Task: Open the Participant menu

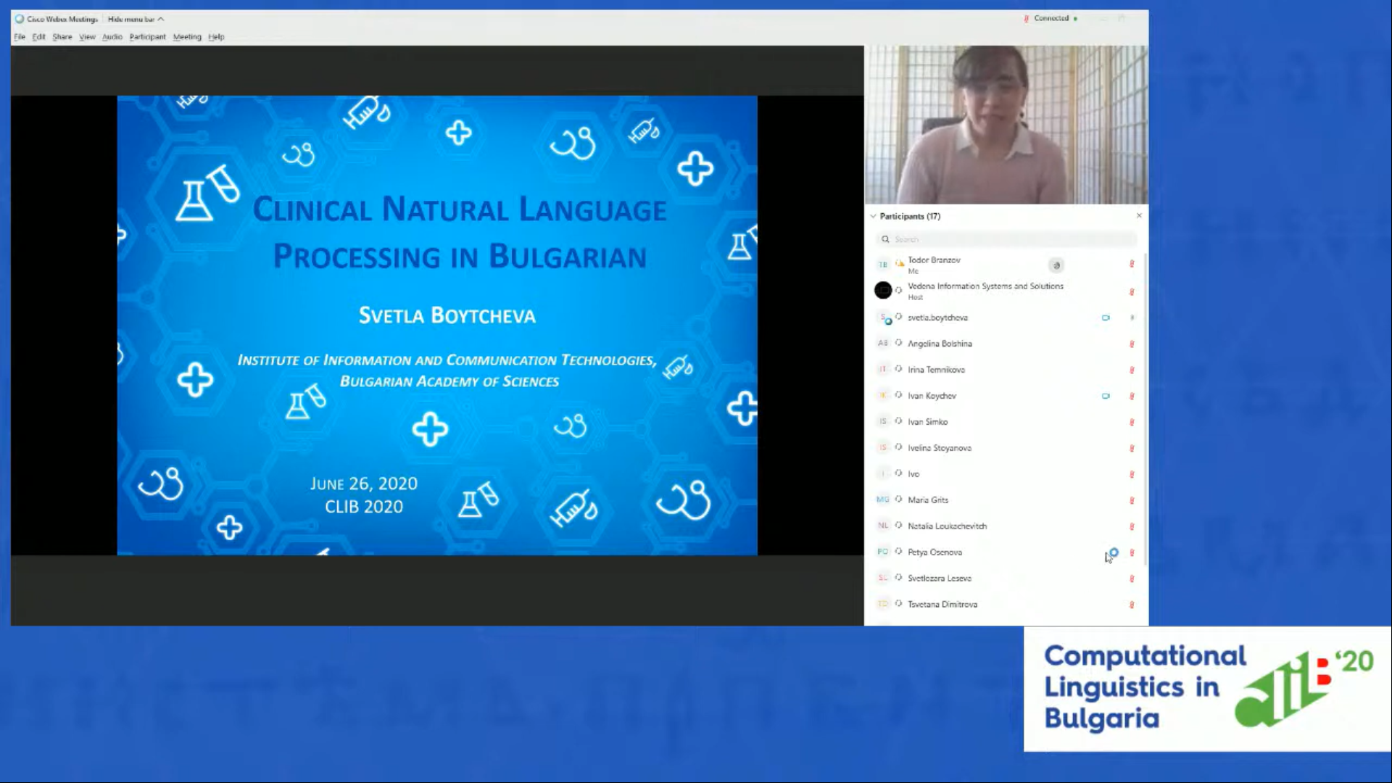Action: point(147,37)
